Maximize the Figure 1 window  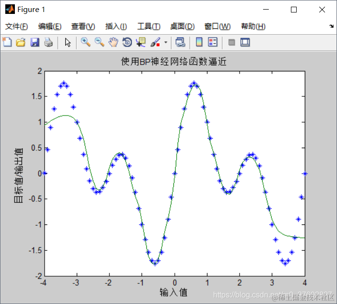click(294, 10)
